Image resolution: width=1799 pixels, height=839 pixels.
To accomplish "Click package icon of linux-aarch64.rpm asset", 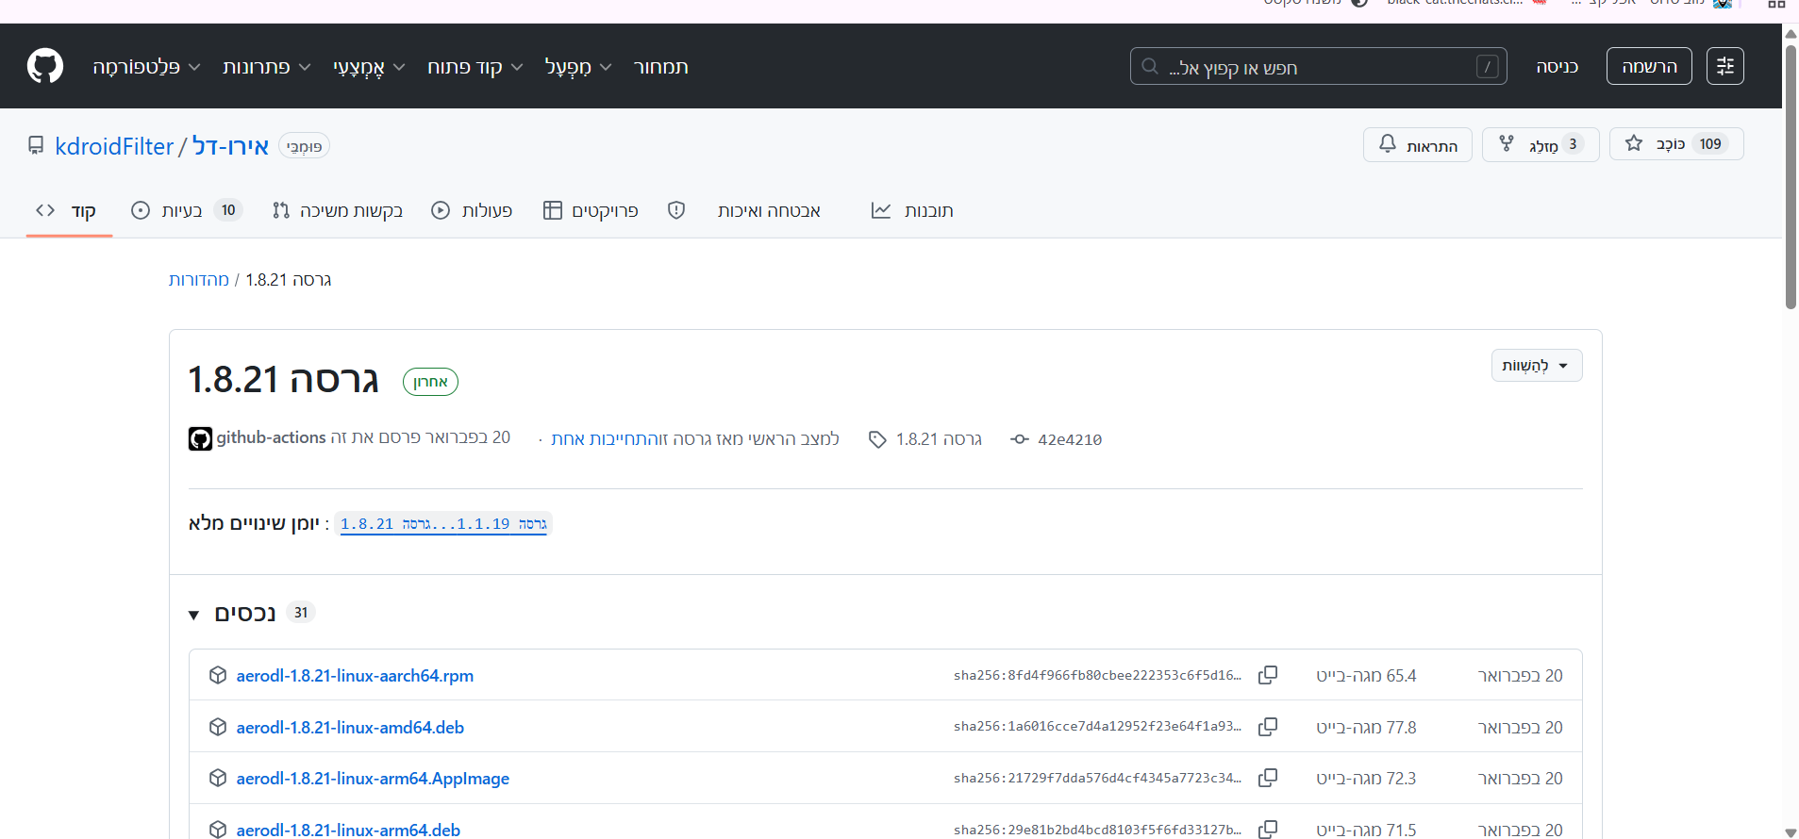I will pos(218,675).
